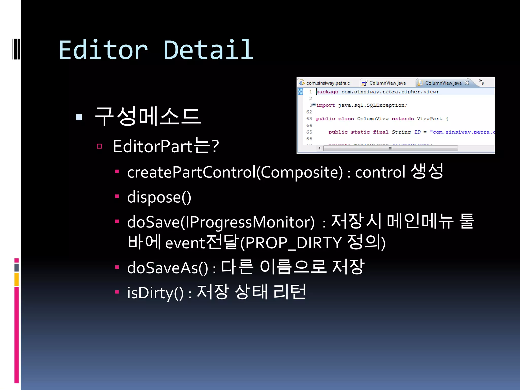This screenshot has height=390, width=520.
Task: Click the '구성메소드' heading bullet
Action: coord(148,116)
